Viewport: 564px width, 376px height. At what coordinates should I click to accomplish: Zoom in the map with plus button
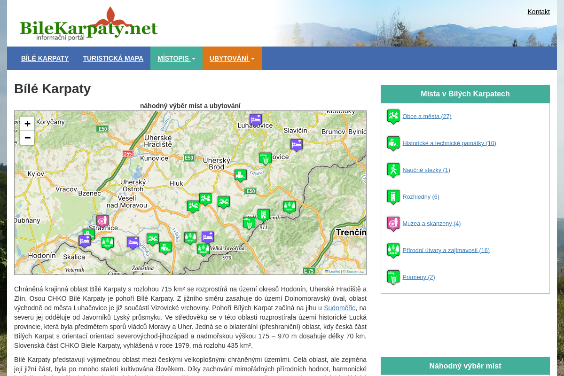[27, 124]
